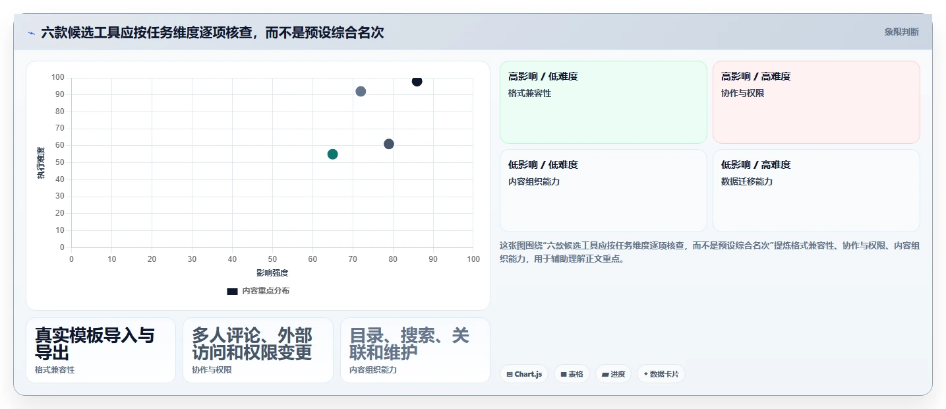Open the 低影响 / 高难度 quadrant card
This screenshot has height=409, width=946.
(x=816, y=191)
